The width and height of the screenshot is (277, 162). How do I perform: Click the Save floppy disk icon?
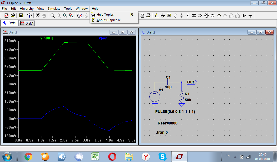pos(21,16)
